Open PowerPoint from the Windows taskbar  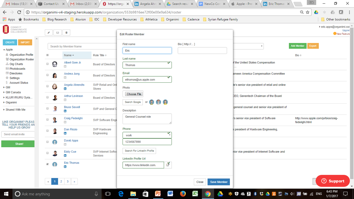(x=158, y=194)
